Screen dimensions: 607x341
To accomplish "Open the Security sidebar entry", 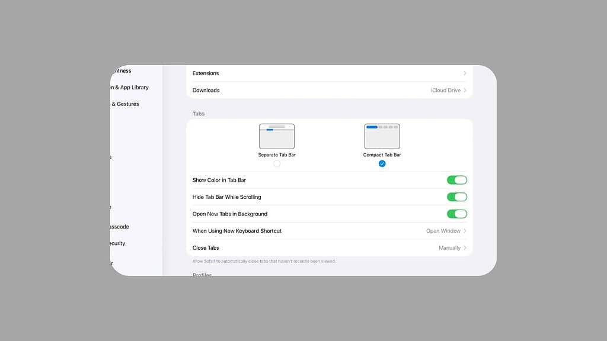I will pos(117,243).
